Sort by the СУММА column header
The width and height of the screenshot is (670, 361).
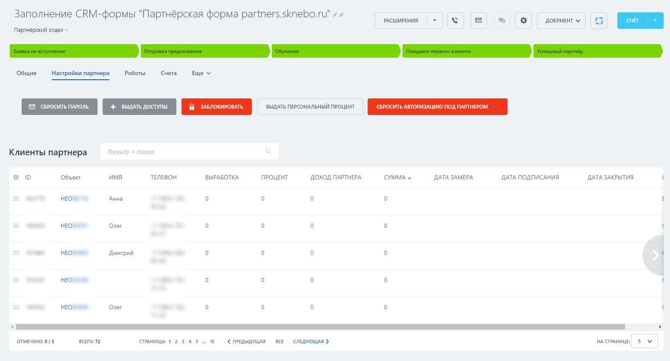[x=397, y=177]
